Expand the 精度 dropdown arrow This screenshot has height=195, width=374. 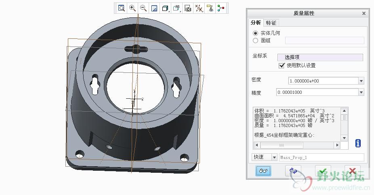tap(361, 92)
